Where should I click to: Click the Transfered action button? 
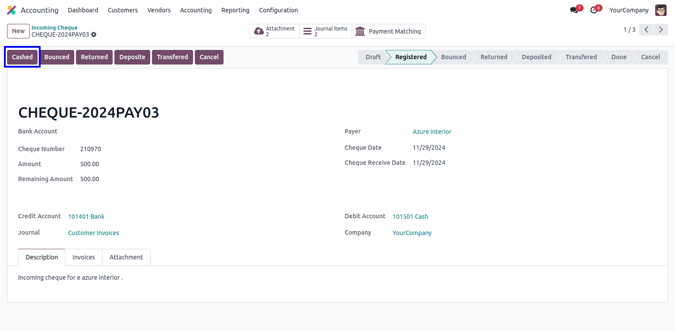pyautogui.click(x=172, y=57)
